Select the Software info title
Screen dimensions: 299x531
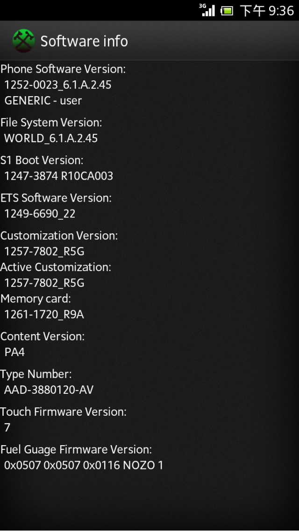coord(84,42)
